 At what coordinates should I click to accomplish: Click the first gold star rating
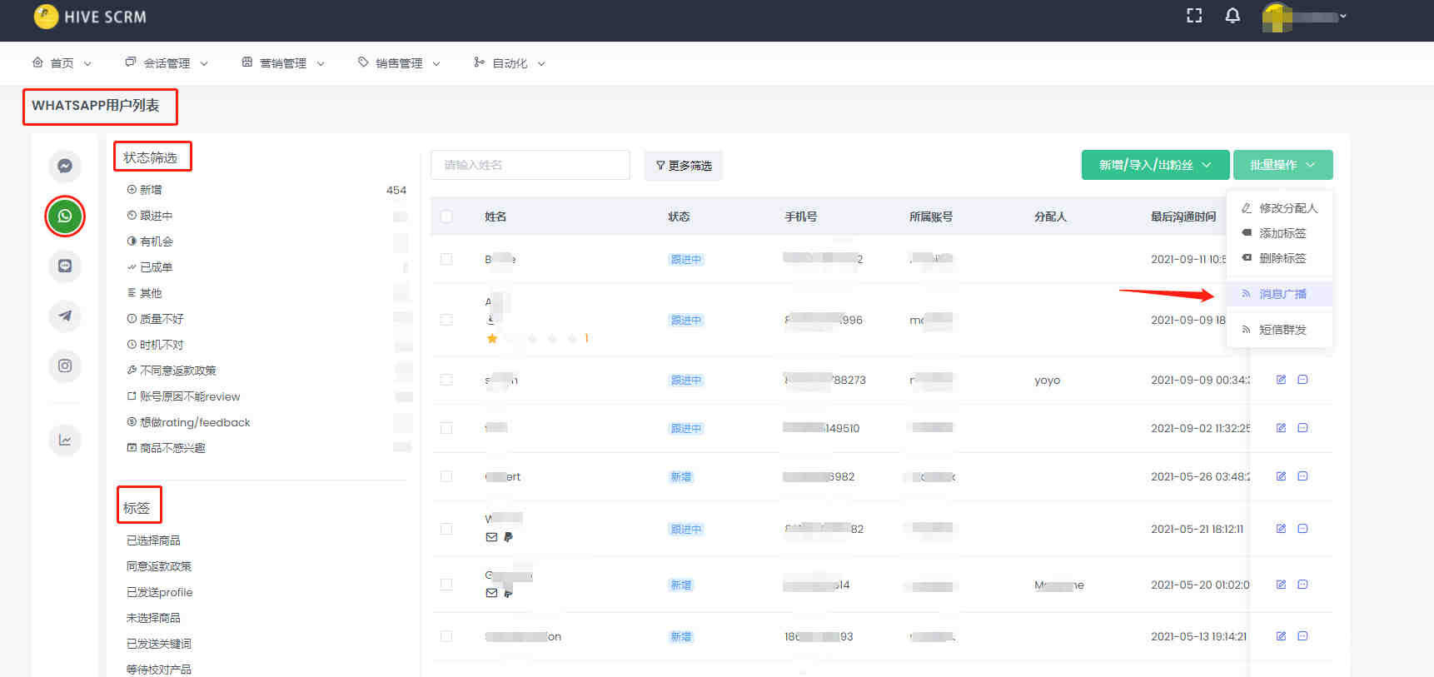[x=492, y=338]
